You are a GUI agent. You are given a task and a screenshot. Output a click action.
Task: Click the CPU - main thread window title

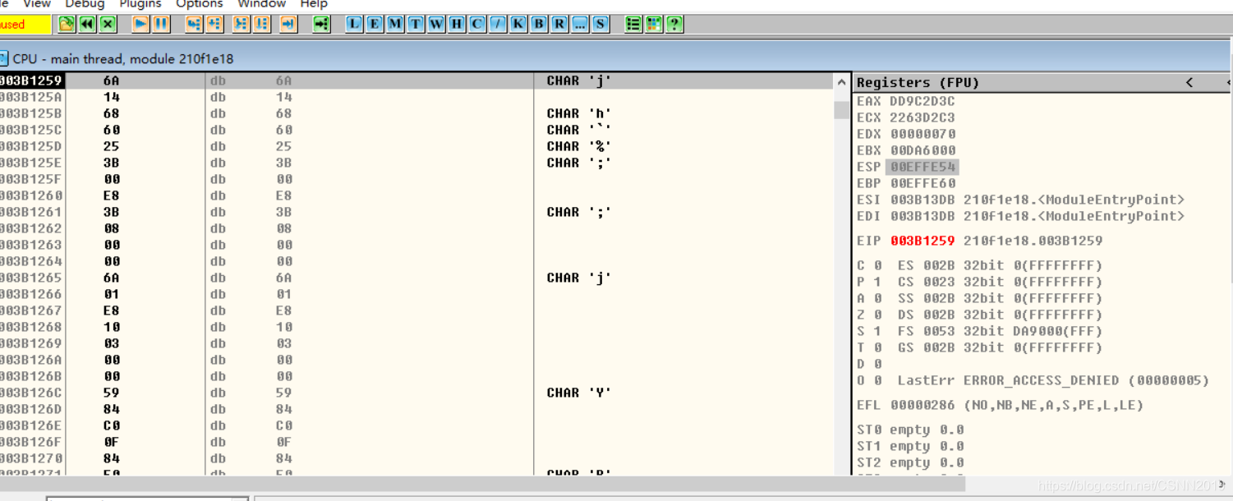pos(123,58)
